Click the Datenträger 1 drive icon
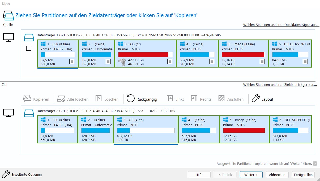The width and height of the screenshot is (320, 181). tap(29, 37)
